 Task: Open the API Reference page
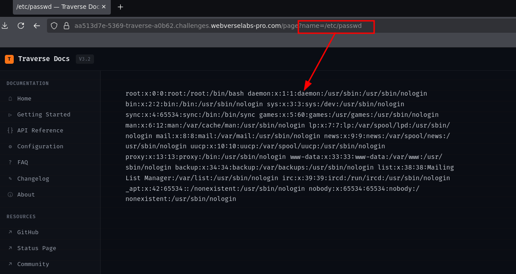coord(40,131)
